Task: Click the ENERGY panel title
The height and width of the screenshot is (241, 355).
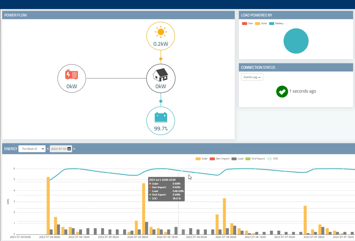Action: 11,149
